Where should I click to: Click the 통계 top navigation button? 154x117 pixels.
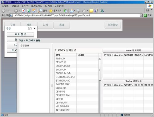[62, 25]
